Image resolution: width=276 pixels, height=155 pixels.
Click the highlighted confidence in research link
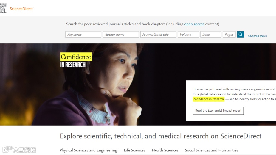click(208, 99)
